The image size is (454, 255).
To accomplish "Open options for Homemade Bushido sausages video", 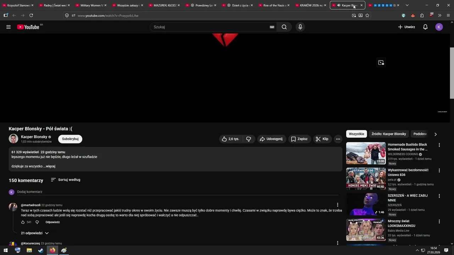I will pos(439,145).
